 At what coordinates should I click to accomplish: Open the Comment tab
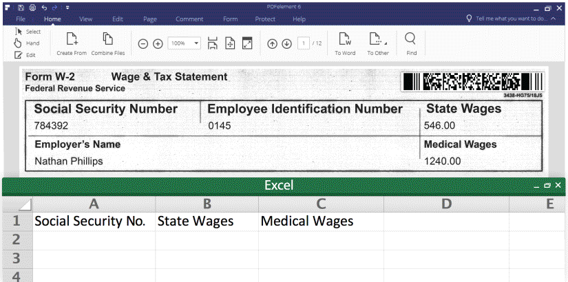189,19
